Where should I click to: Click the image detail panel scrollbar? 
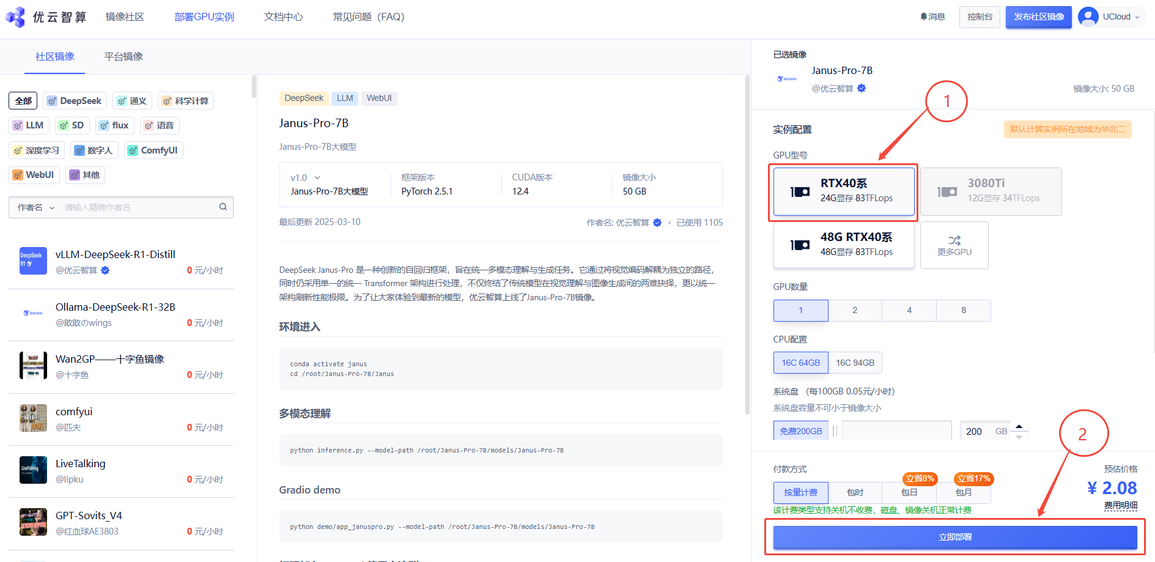click(747, 245)
